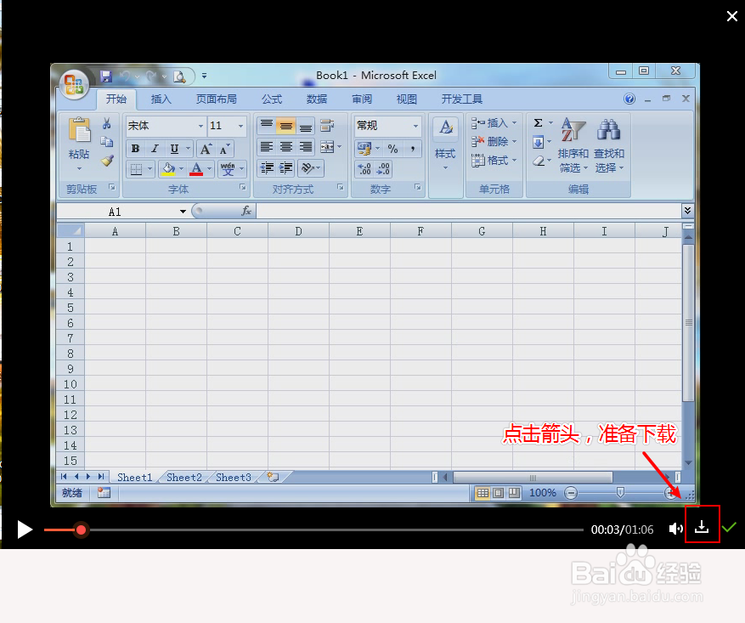Click the AutoSum sigma icon
Image resolution: width=745 pixels, height=623 pixels.
coord(539,123)
